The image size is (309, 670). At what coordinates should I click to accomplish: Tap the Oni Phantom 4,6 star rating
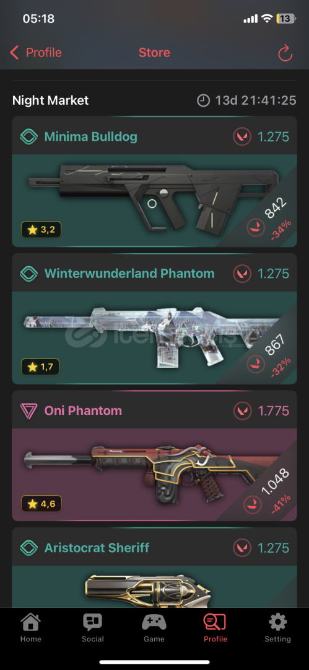pos(41,504)
